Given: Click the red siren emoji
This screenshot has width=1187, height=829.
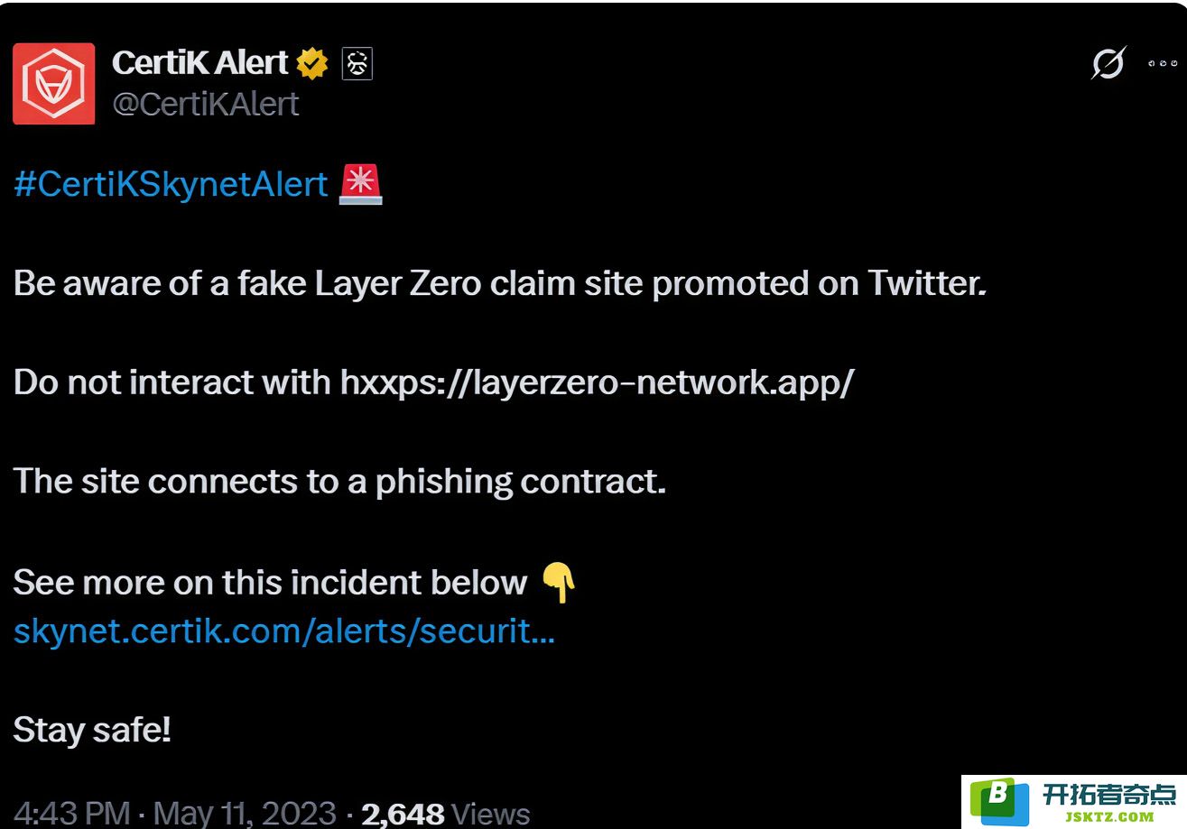Looking at the screenshot, I should pyautogui.click(x=360, y=184).
